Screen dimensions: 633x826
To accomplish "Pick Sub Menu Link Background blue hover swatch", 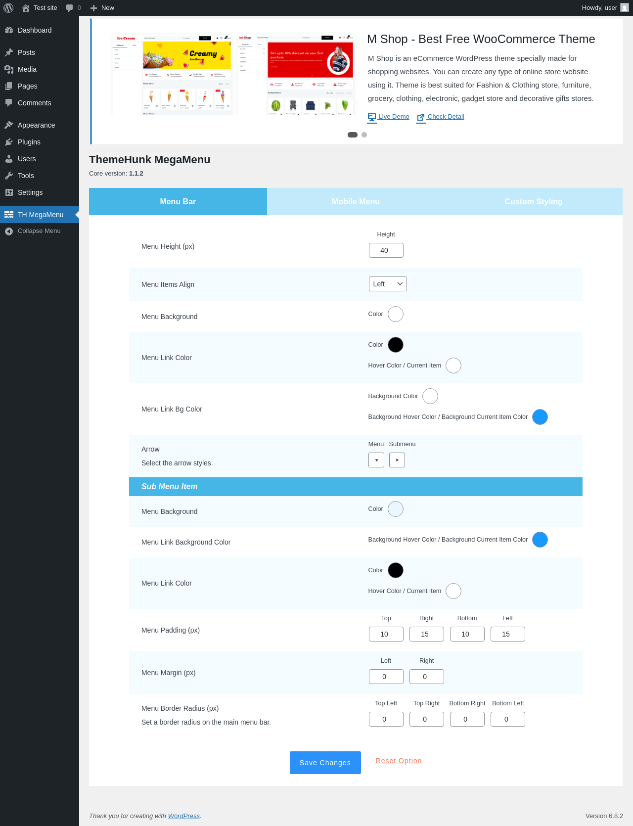I will pyautogui.click(x=540, y=540).
